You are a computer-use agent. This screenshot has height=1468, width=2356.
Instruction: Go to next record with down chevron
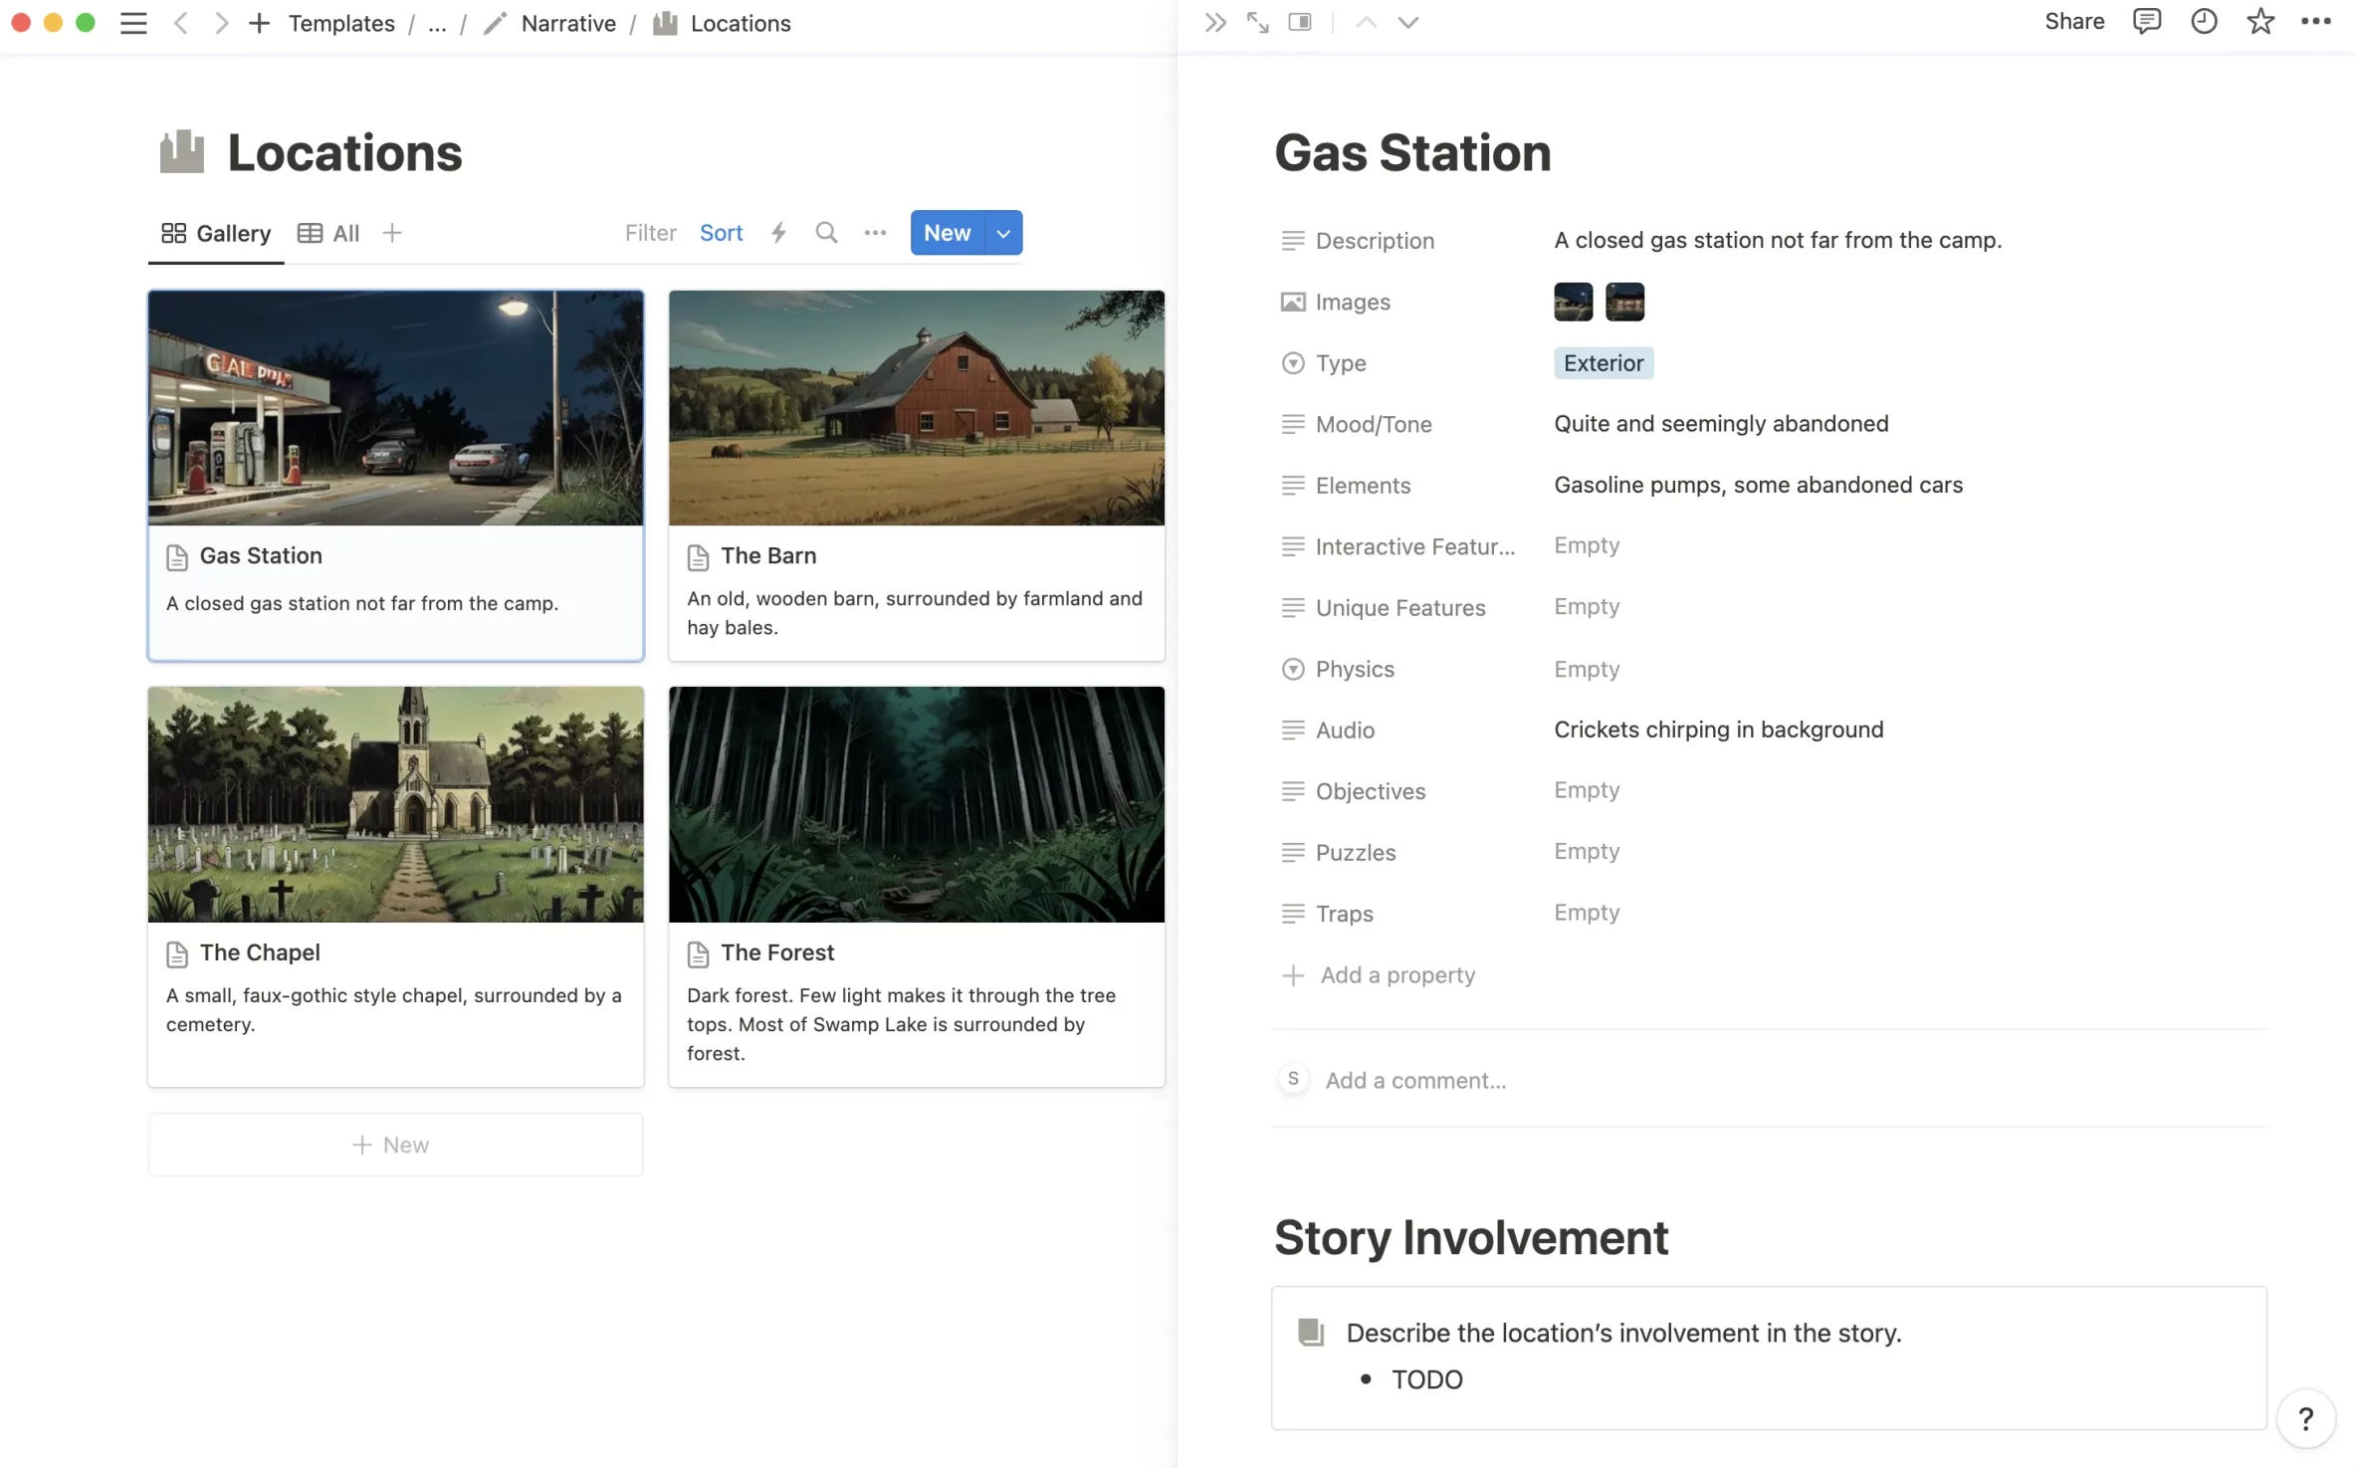(x=1407, y=22)
